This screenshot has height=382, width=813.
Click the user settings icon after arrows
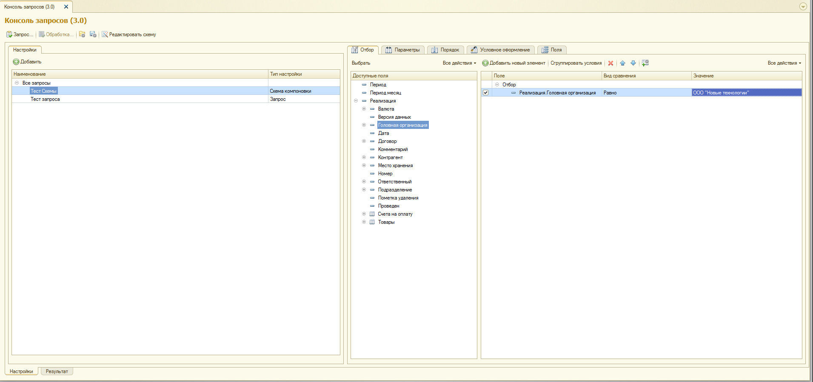pyautogui.click(x=645, y=63)
